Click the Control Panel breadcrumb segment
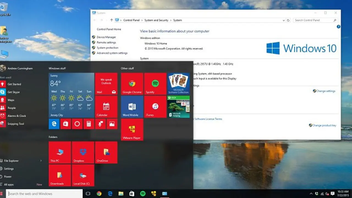Viewport: 352px width, 198px height. 131,20
